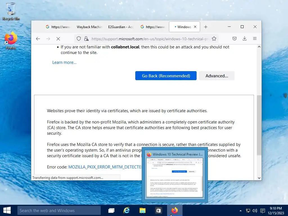This screenshot has height=216, width=288.
Task: Open the network status tray icon
Action: coord(248,210)
